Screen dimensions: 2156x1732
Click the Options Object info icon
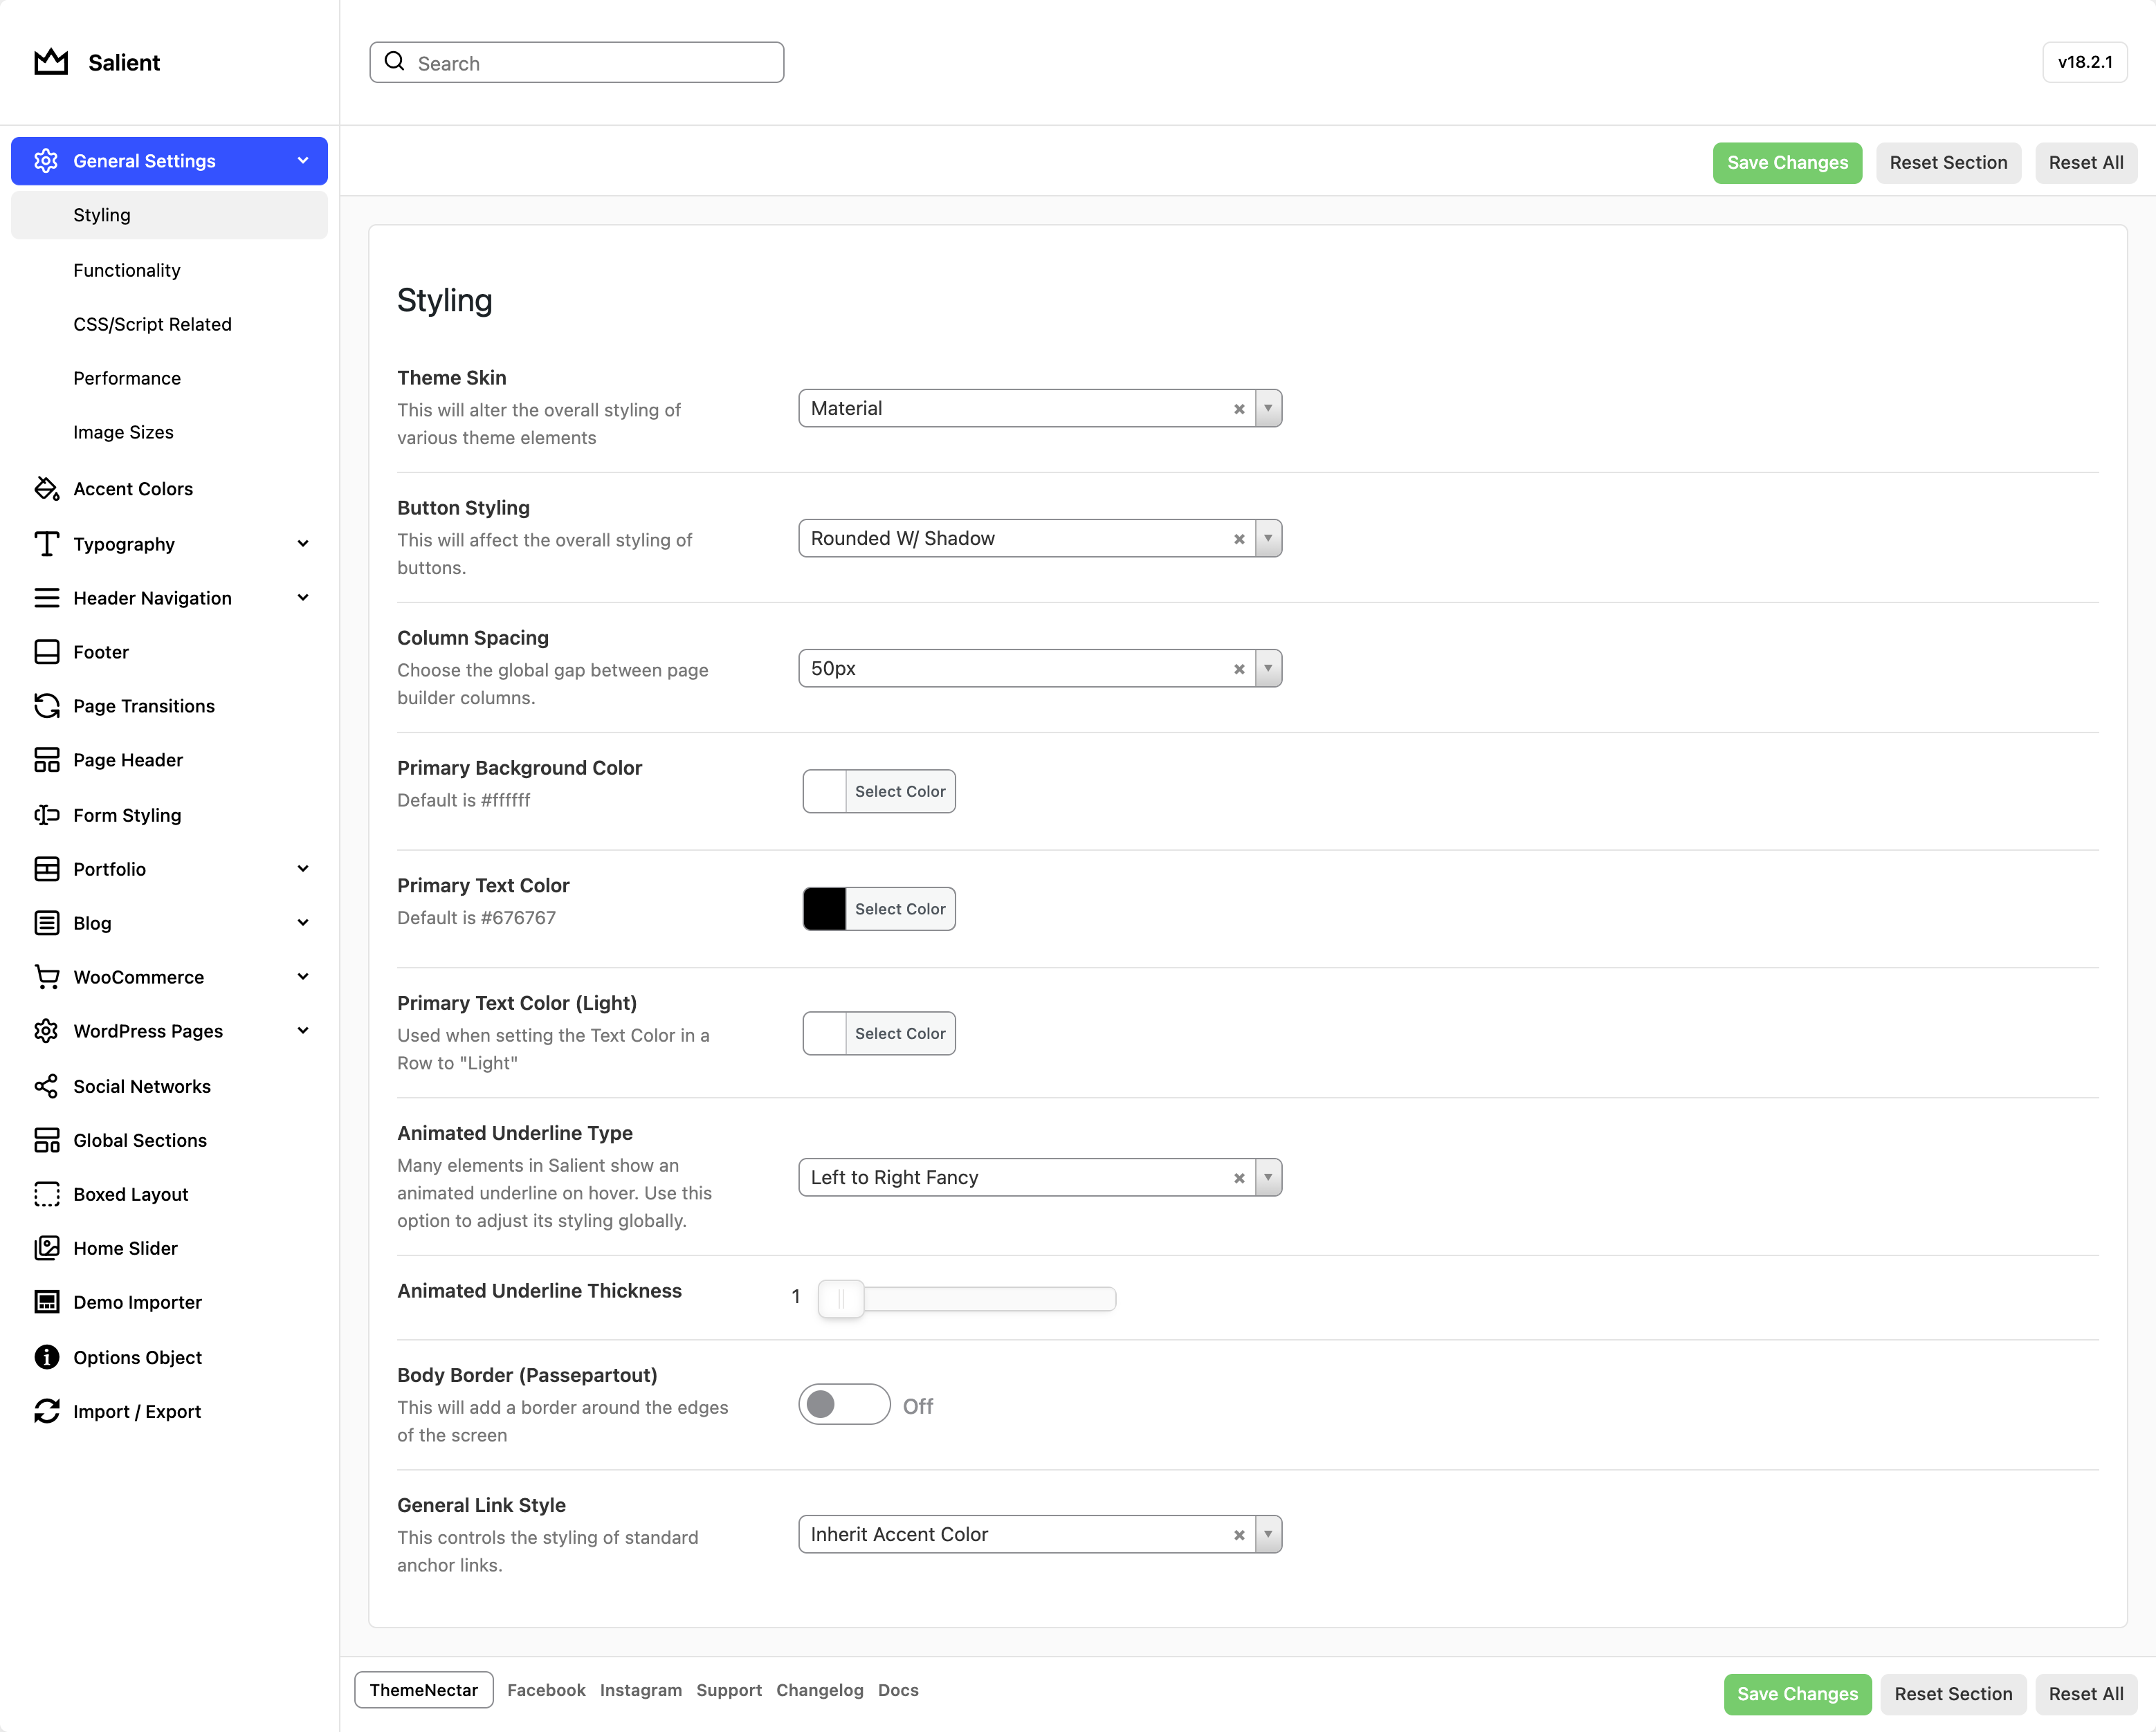[46, 1356]
